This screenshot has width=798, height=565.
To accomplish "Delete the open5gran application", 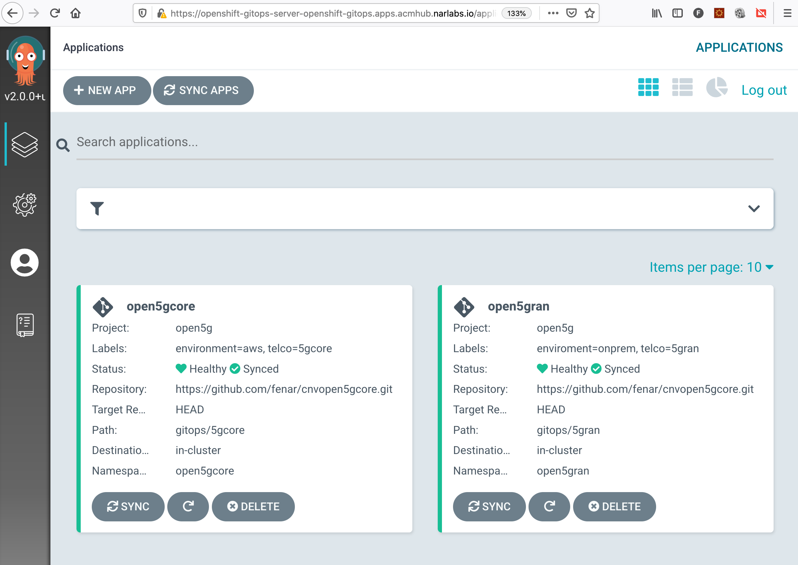I will click(x=614, y=506).
